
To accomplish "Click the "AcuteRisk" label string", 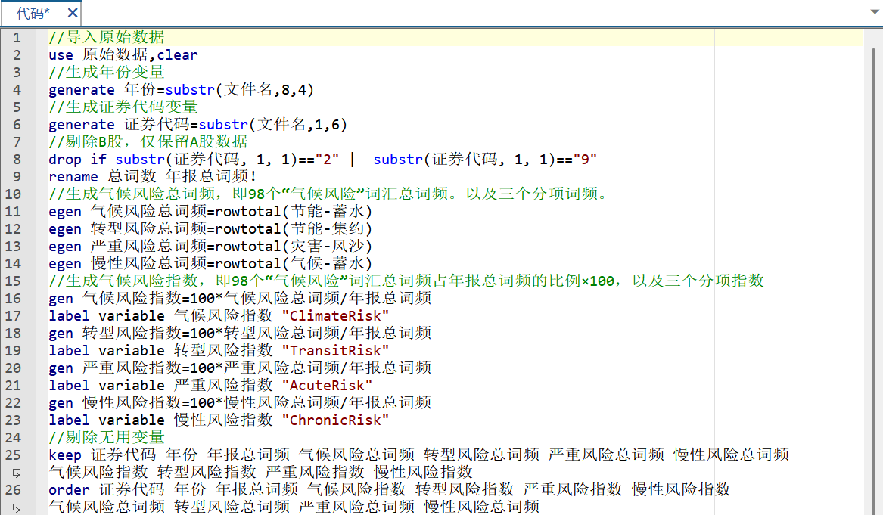I will pyautogui.click(x=326, y=385).
